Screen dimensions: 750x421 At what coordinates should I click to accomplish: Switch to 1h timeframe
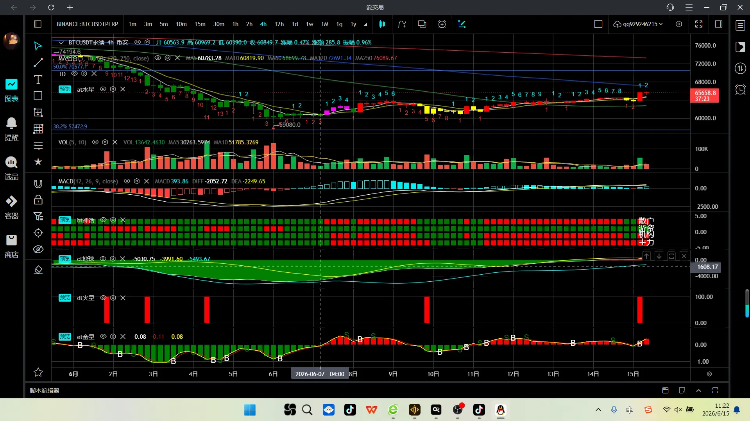point(235,24)
